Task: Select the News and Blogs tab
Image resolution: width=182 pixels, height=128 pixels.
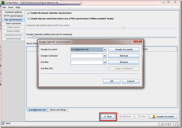Action: tap(58, 110)
